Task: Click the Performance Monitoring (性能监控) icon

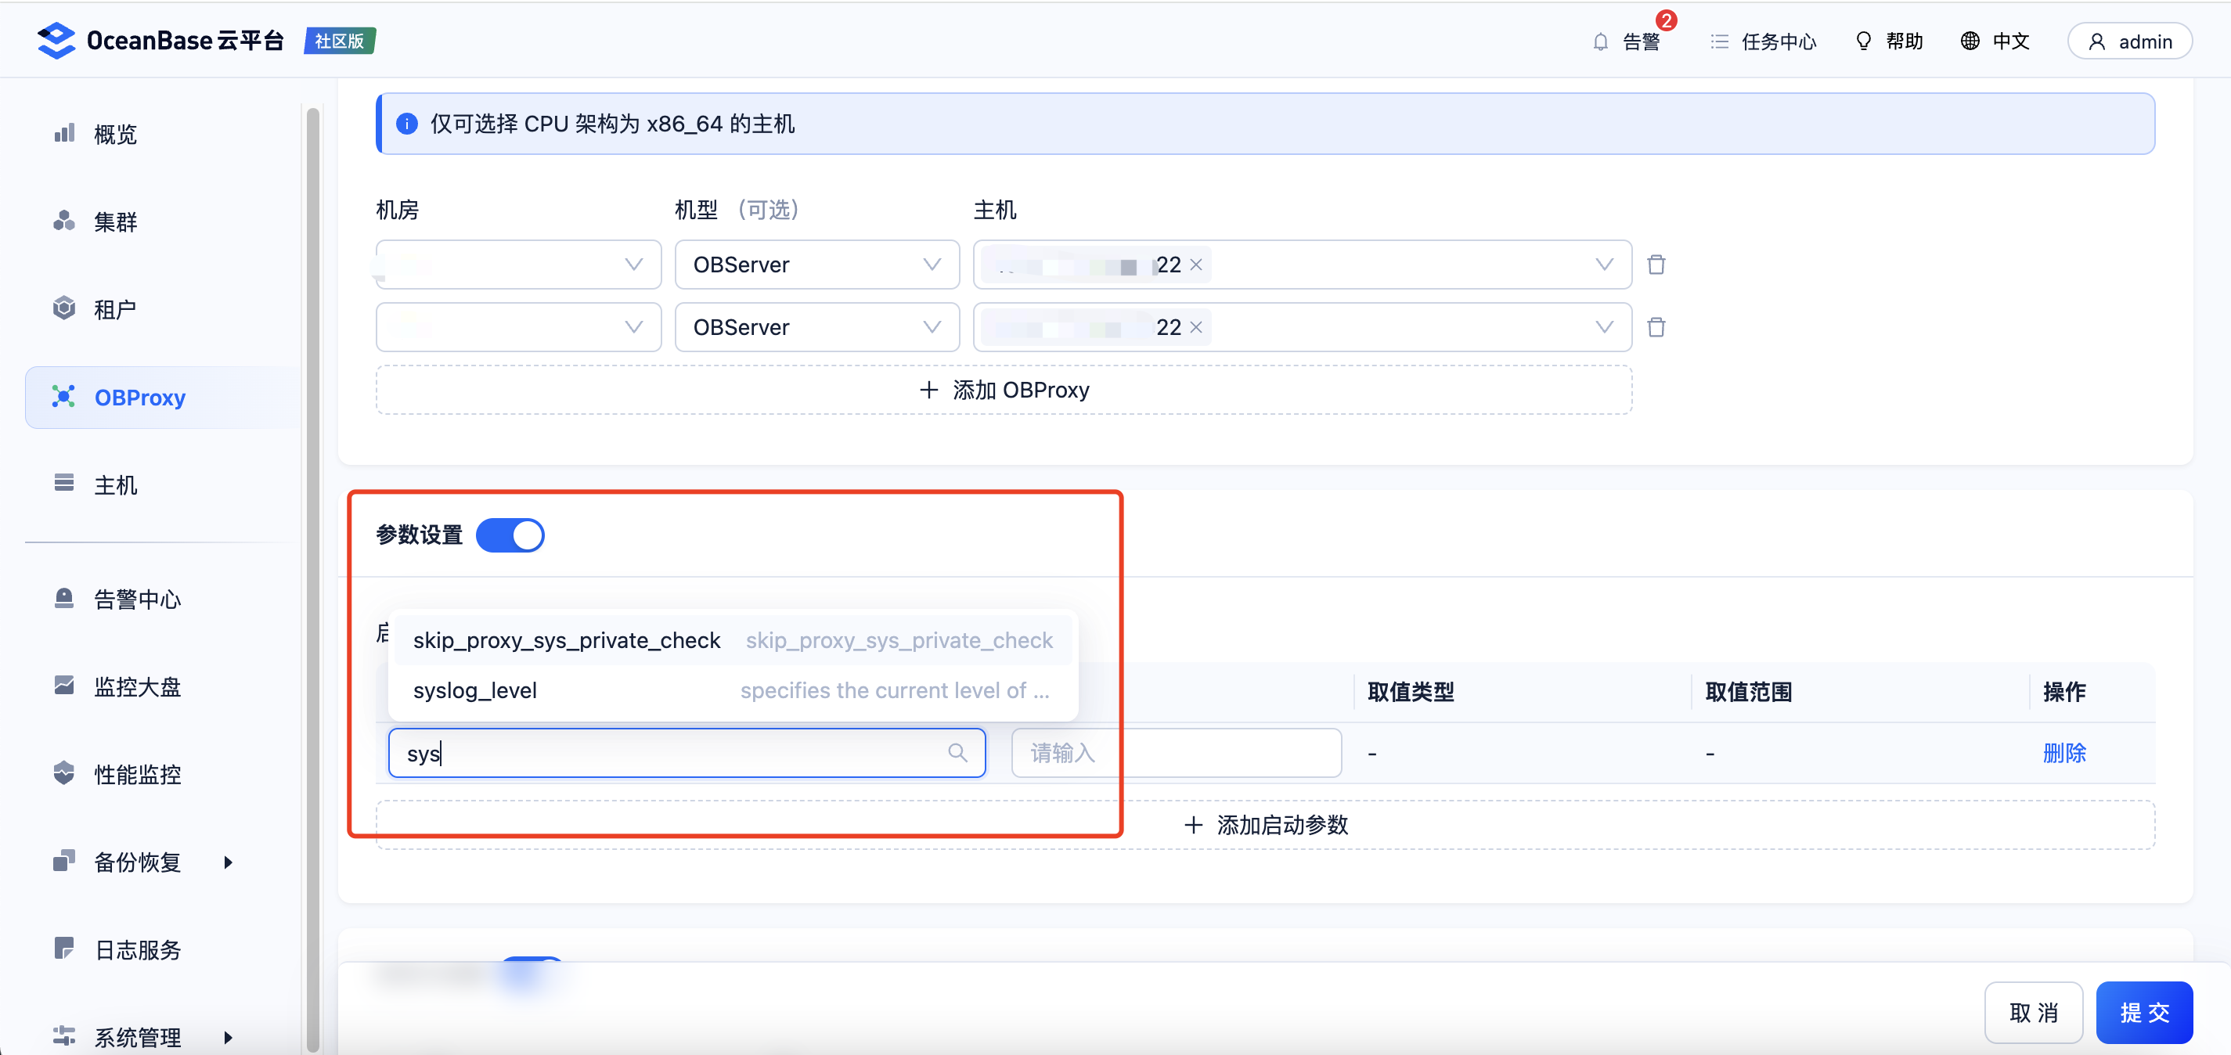Action: [64, 773]
